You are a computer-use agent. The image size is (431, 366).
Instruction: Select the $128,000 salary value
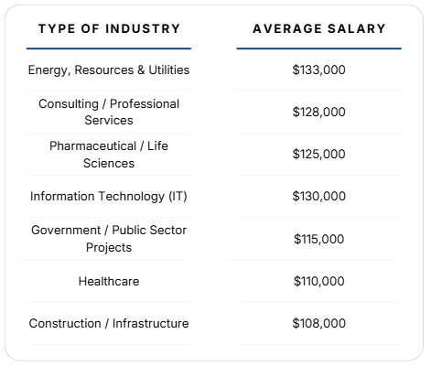coord(318,112)
